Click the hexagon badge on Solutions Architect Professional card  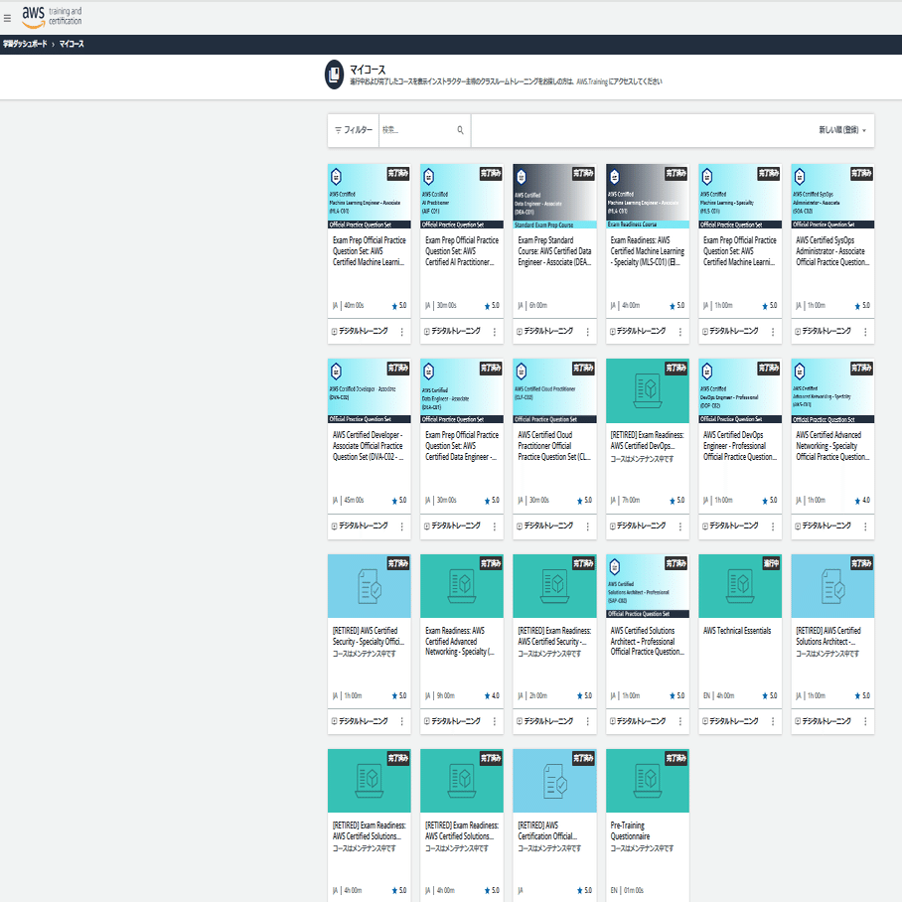[614, 566]
